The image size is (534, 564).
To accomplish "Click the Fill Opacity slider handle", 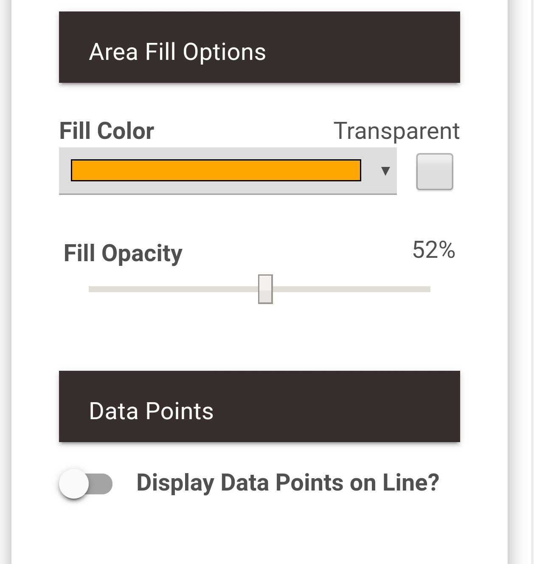I will (x=265, y=289).
